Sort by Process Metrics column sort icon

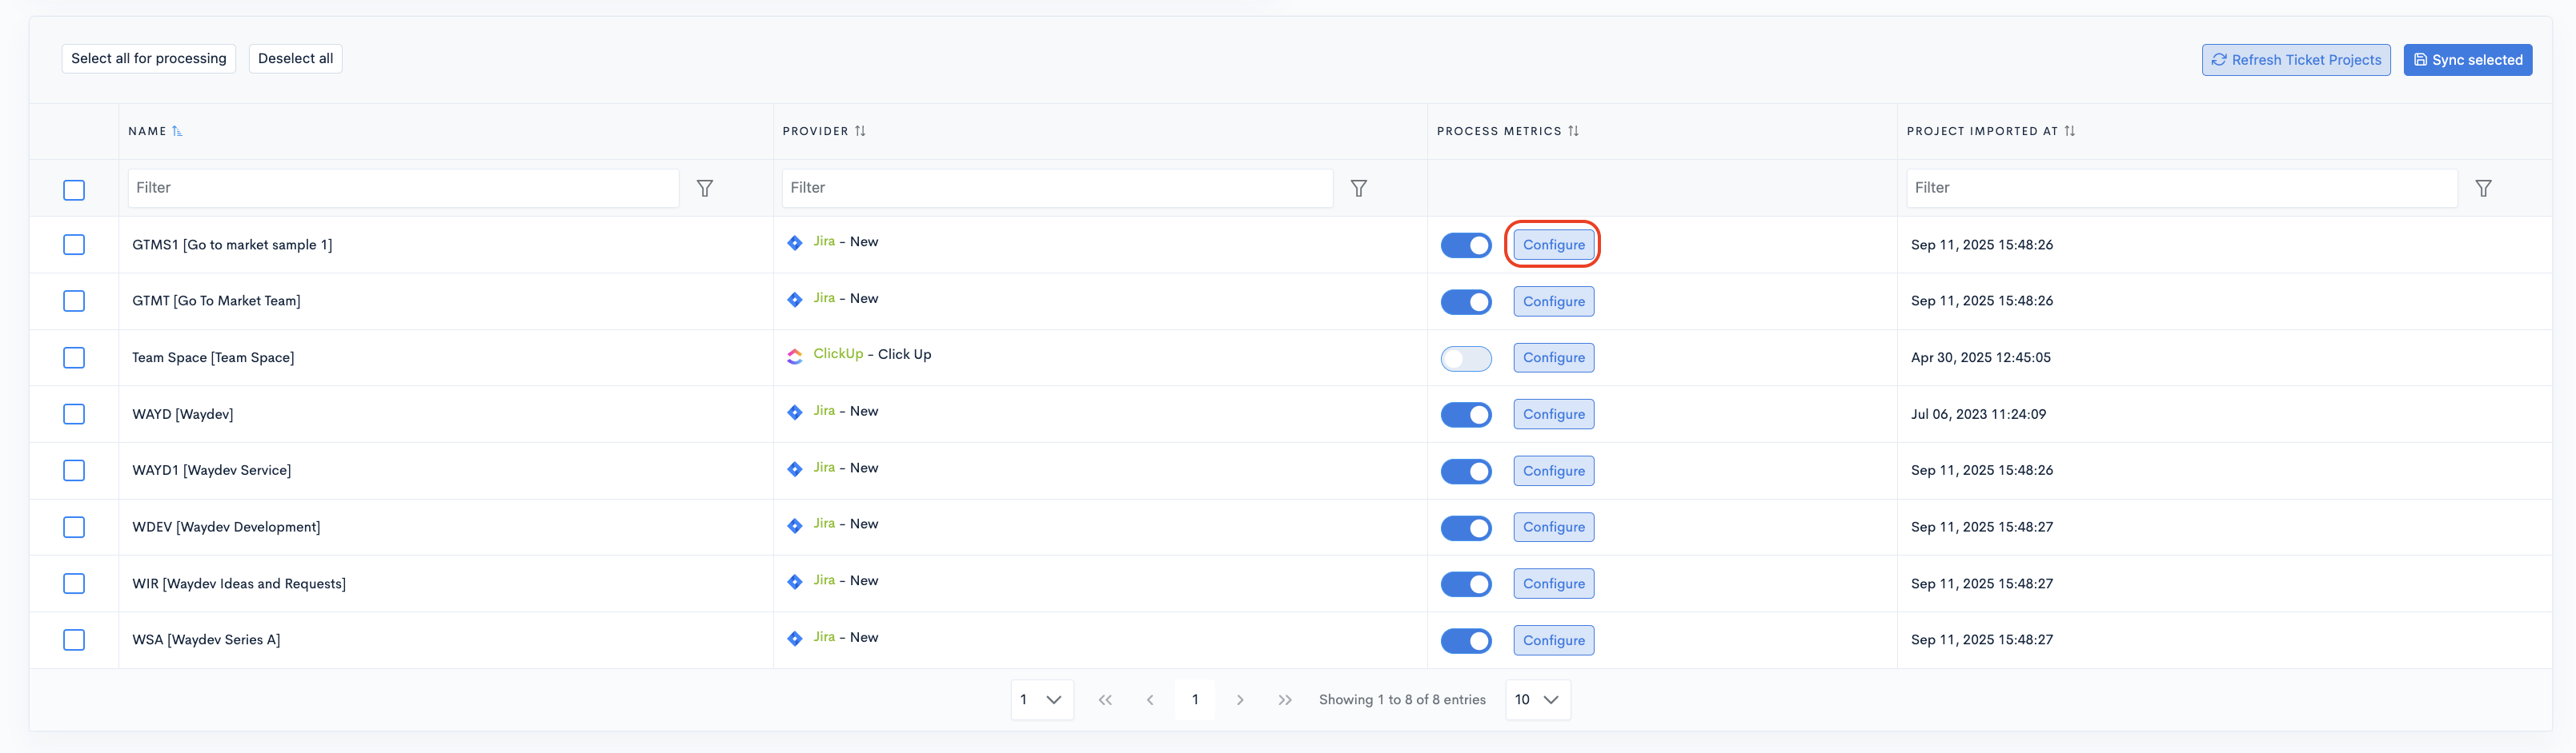click(x=1573, y=131)
